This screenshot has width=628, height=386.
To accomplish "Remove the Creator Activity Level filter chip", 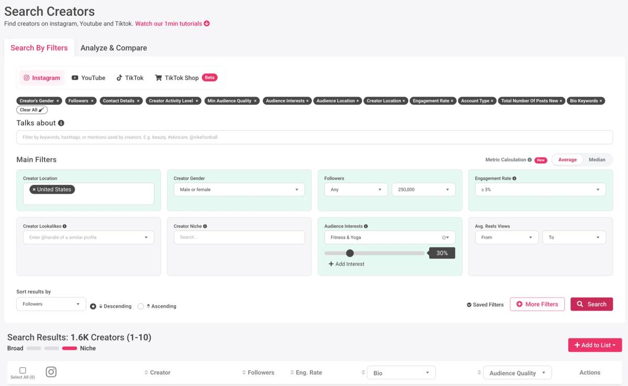I will pos(197,101).
